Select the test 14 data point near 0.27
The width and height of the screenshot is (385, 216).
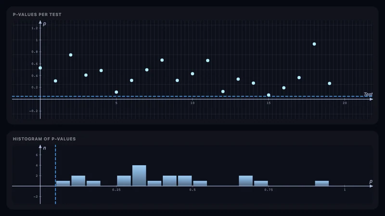[254, 83]
